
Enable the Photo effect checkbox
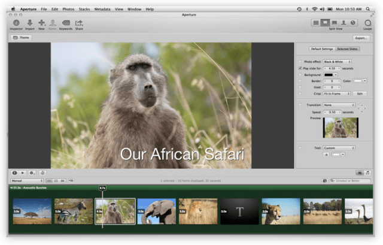300,62
